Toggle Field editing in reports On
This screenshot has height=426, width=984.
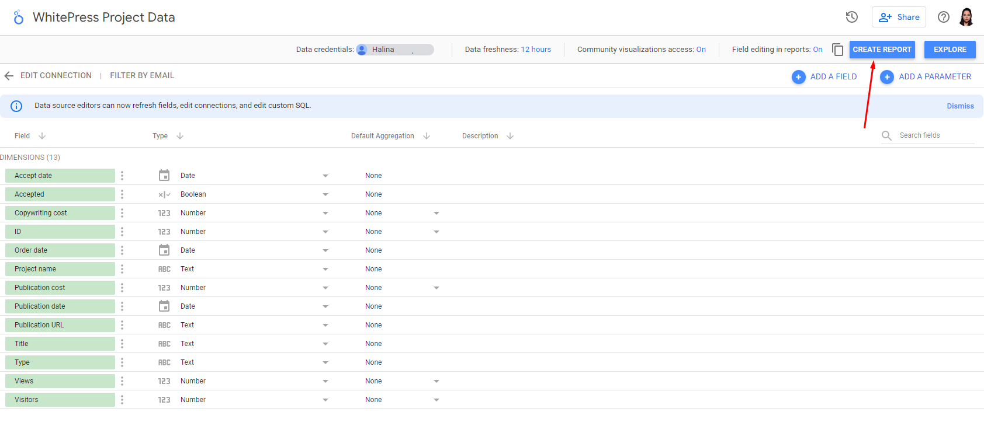pos(817,50)
